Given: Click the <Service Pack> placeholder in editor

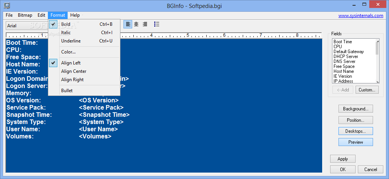Looking at the screenshot, I should tap(101, 107).
